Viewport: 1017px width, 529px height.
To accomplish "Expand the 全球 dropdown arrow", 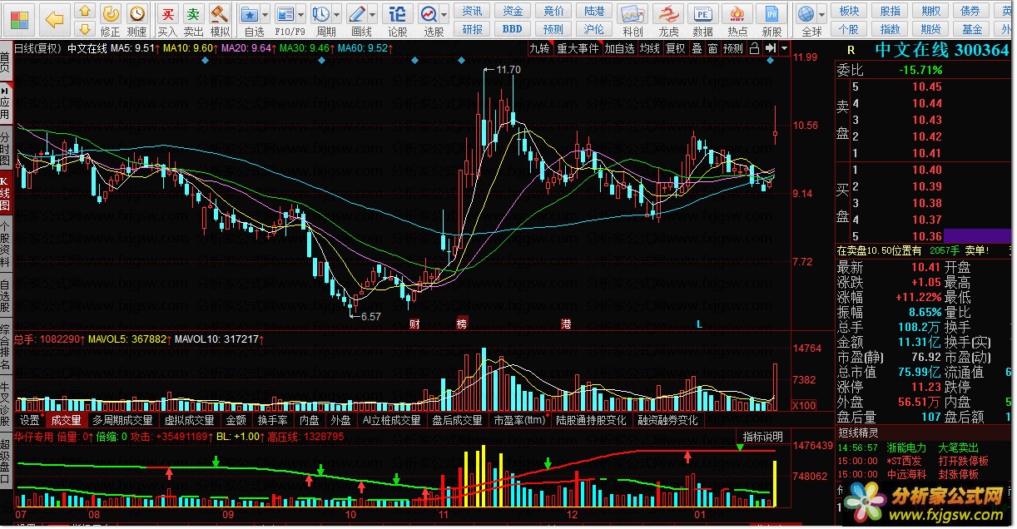I will pyautogui.click(x=822, y=15).
